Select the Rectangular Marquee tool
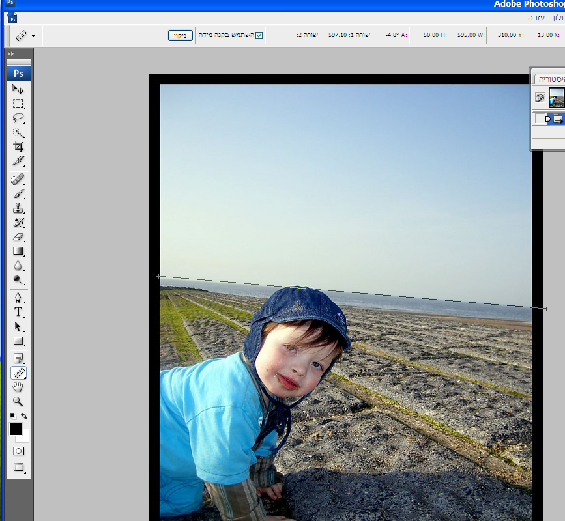This screenshot has width=565, height=521. [x=18, y=104]
